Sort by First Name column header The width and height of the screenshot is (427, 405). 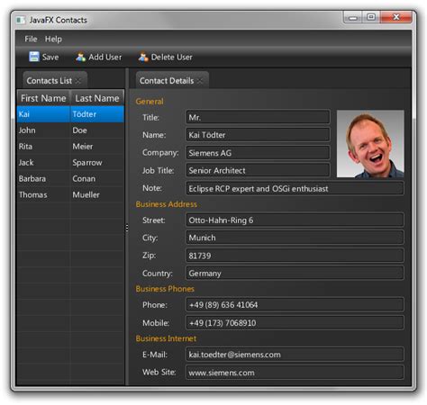[43, 98]
